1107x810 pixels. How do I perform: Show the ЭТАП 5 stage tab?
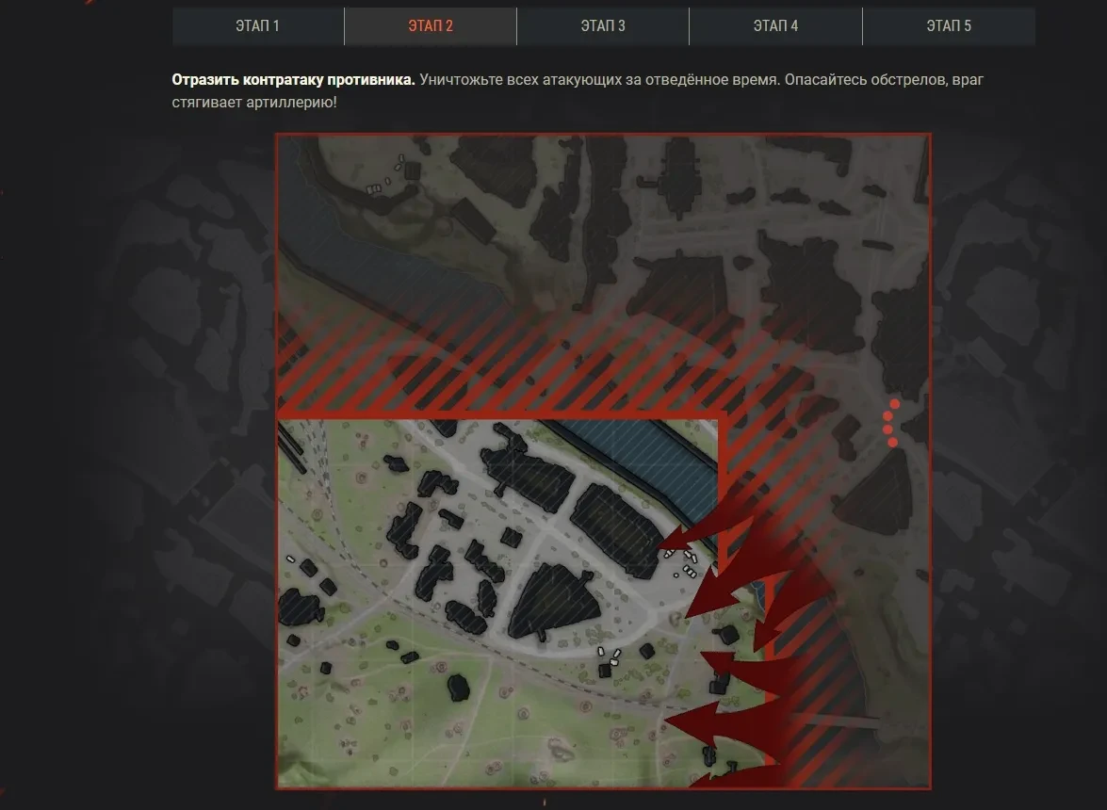949,26
